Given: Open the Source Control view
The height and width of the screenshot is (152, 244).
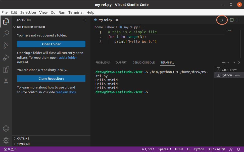Looking at the screenshot, I should click(x=6, y=45).
